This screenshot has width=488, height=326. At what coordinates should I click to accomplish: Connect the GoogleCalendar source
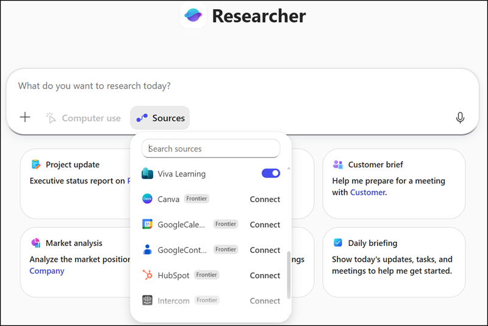[265, 225]
